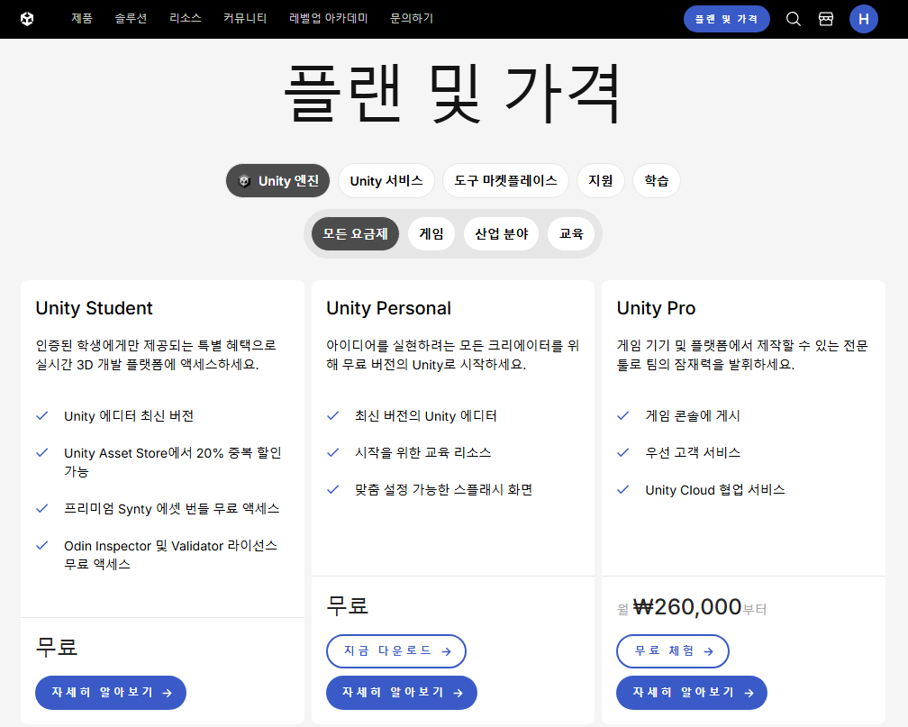Click the Unity logo home icon
Viewport: 908px width, 727px height.
pos(27,19)
